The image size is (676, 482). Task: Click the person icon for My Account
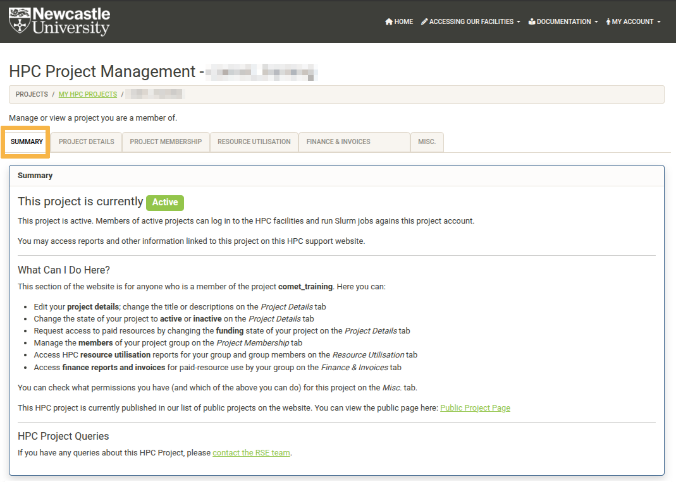[608, 22]
